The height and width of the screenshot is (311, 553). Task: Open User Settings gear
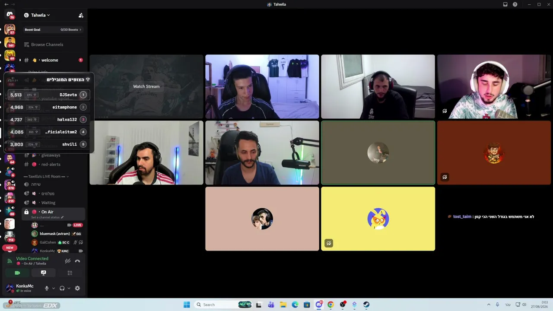pyautogui.click(x=77, y=288)
